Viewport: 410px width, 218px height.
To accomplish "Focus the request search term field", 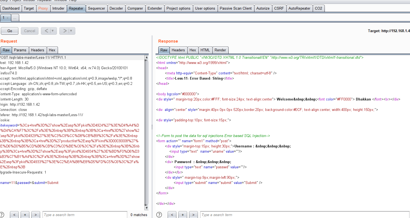I will point(85,215).
